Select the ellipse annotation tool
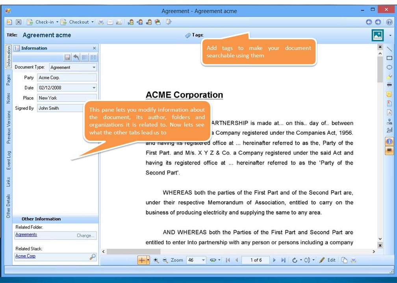397x283 pixels. tap(390, 67)
